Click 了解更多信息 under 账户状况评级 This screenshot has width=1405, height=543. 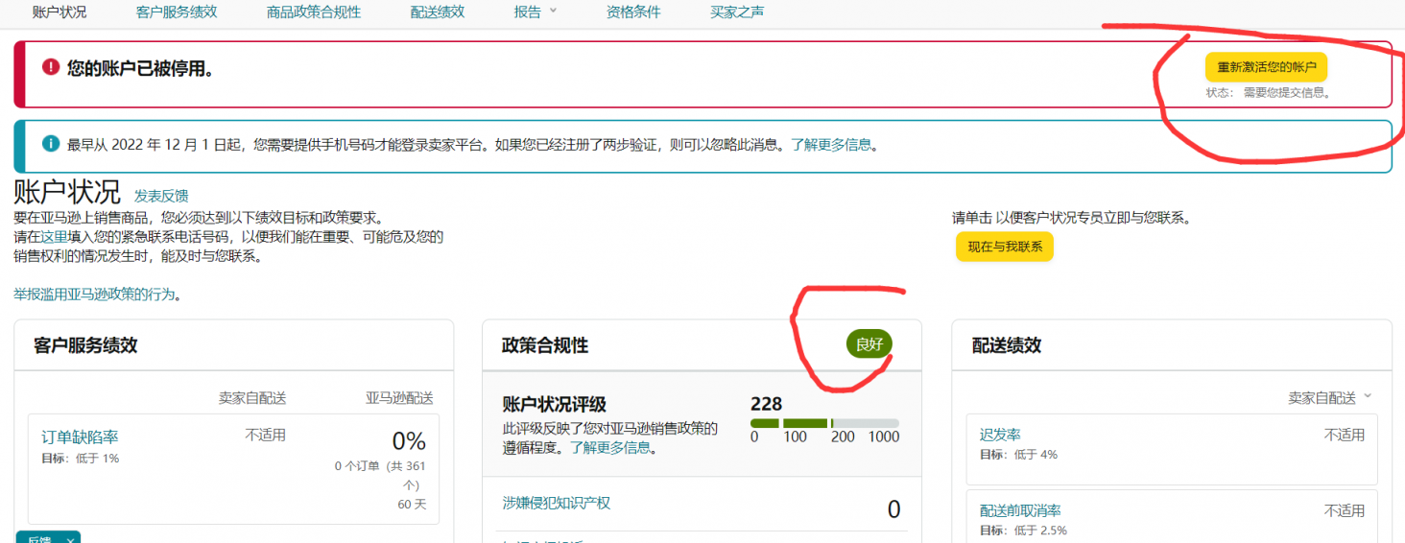[610, 448]
